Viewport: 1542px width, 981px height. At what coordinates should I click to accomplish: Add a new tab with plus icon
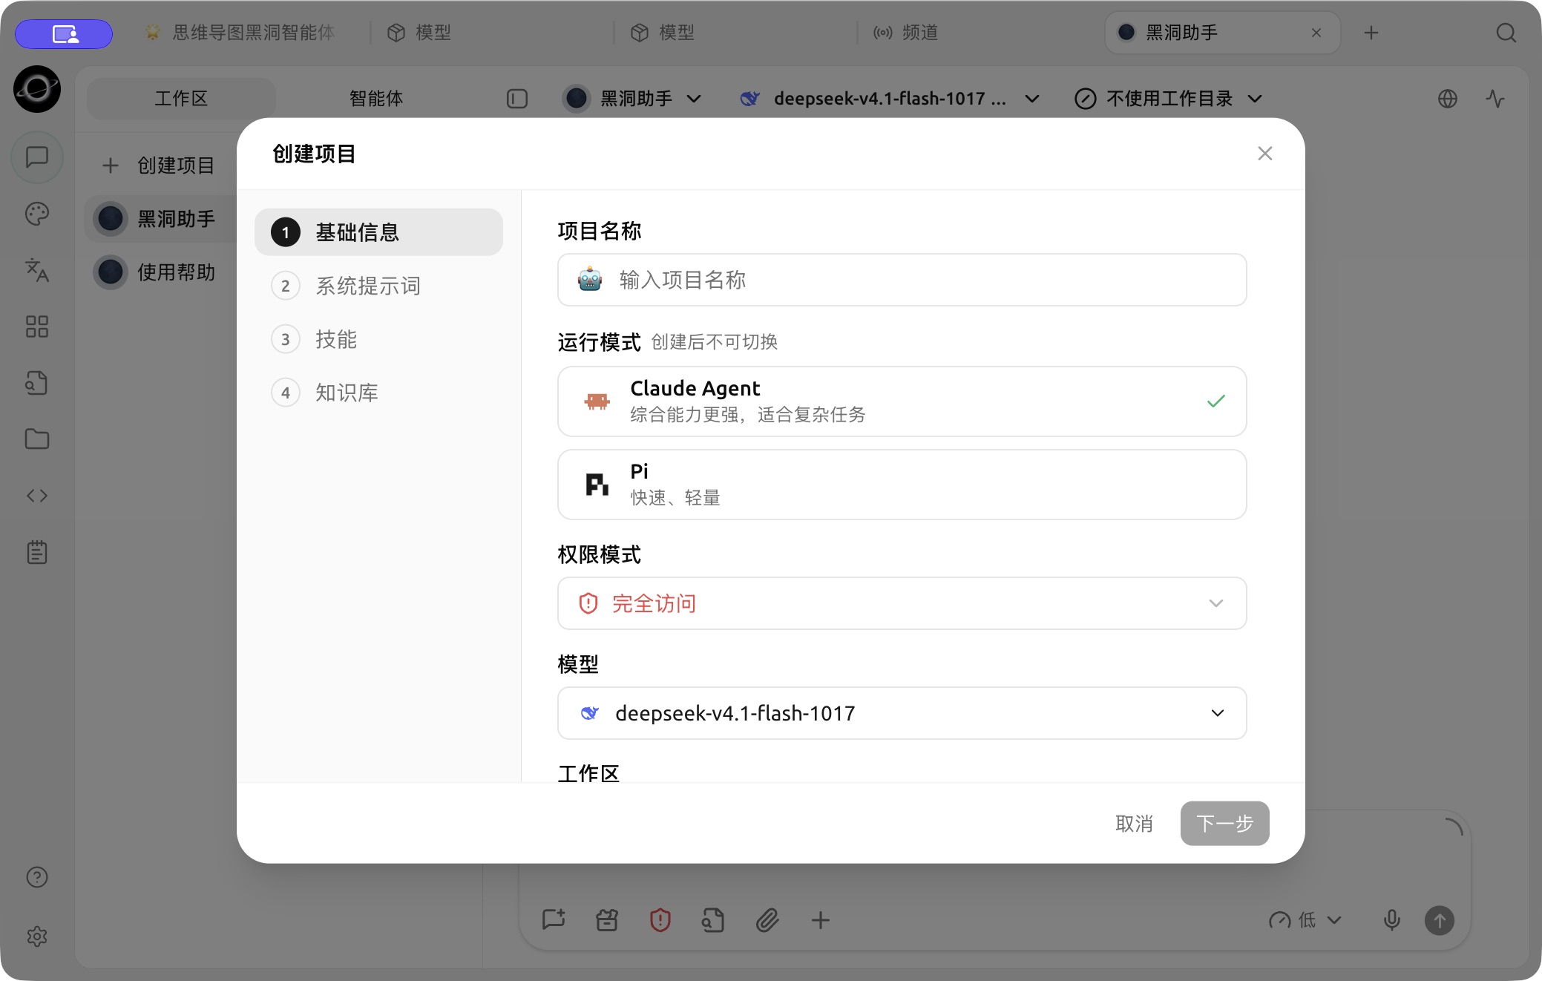point(1371,33)
